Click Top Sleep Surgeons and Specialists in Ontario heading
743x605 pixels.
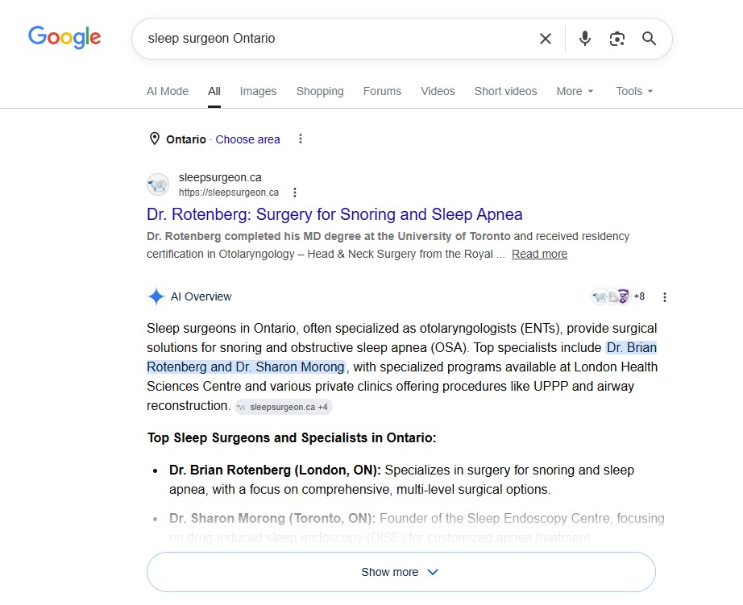[x=292, y=437]
